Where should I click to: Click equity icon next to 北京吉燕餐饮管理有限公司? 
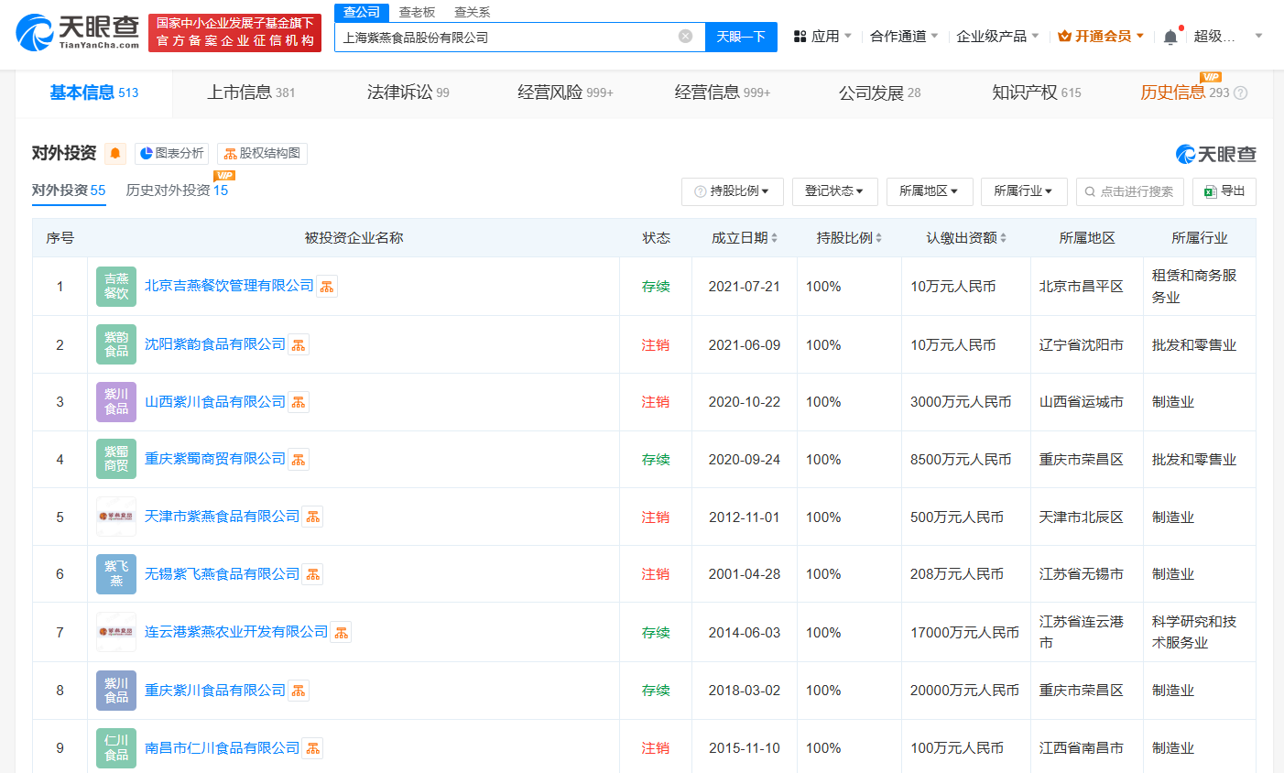coord(326,286)
